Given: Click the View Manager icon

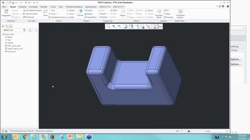Looking at the screenshot, I should pyautogui.click(x=142, y=26).
